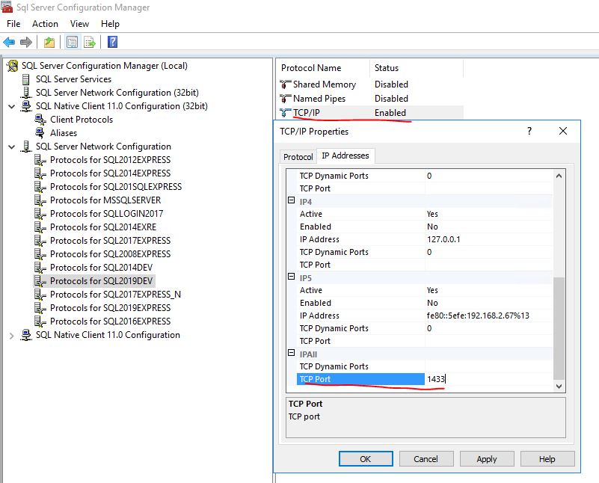Viewport: 599px width, 483px height.
Task: Click the dialog question mark help button
Action: tap(529, 131)
